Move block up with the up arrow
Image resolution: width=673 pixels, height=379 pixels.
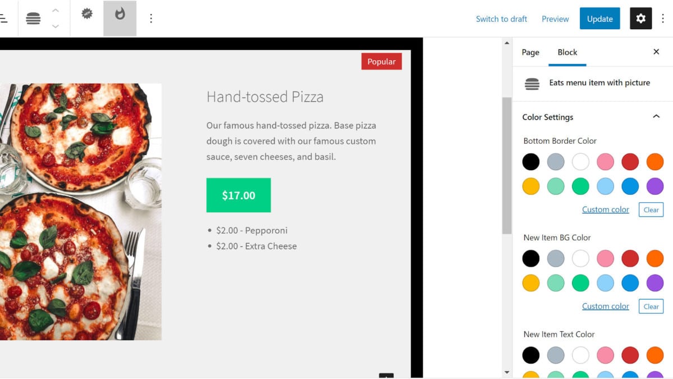pos(55,11)
